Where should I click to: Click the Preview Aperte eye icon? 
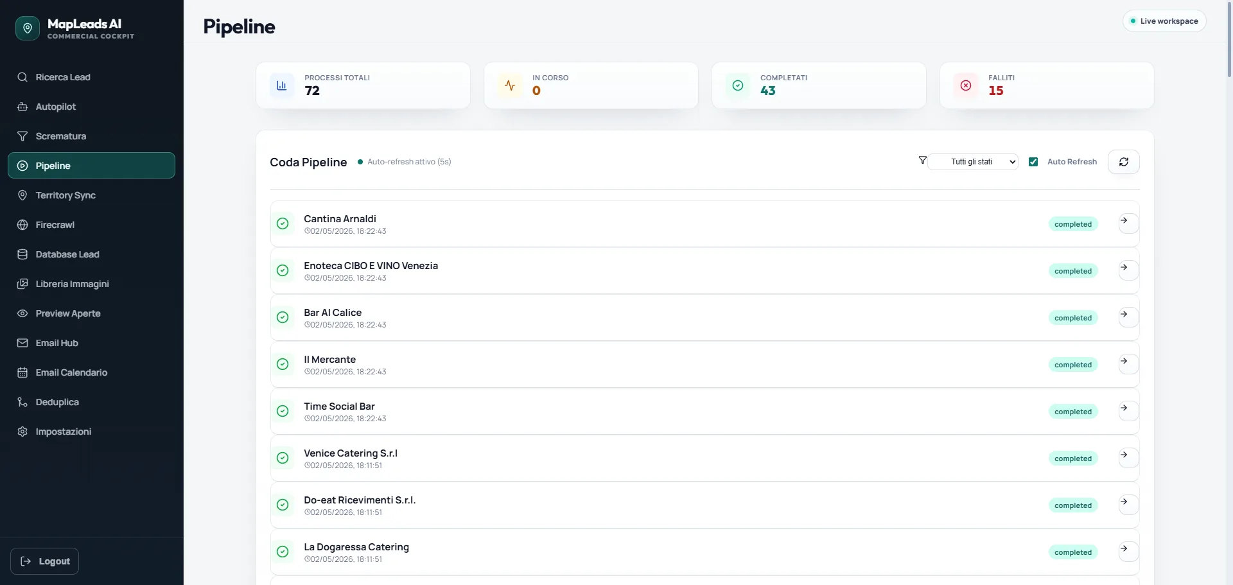22,313
